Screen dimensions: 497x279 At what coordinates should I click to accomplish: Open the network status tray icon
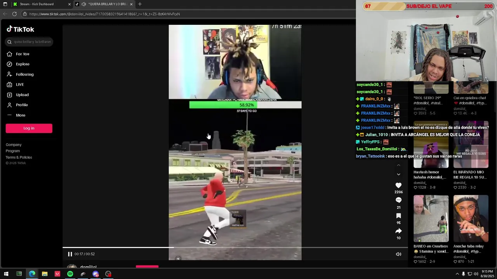tap(470, 274)
